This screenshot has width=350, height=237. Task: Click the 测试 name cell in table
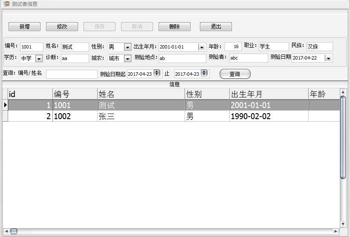pos(141,105)
